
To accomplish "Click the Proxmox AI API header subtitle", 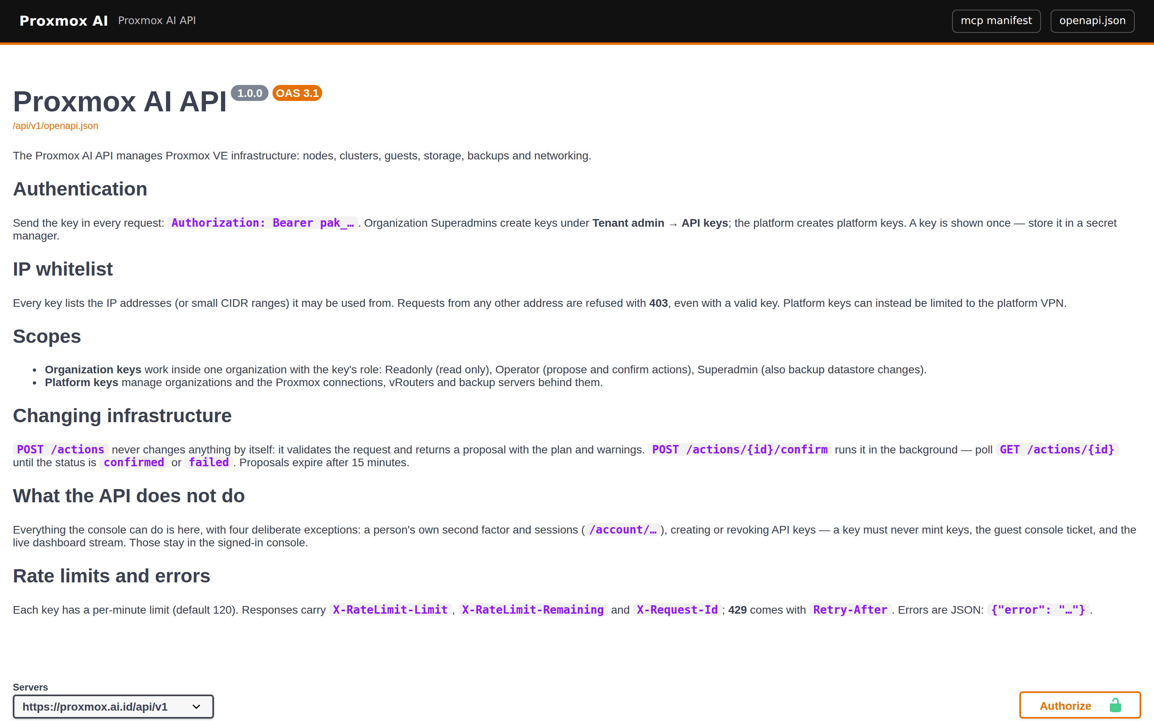I will pos(157,20).
